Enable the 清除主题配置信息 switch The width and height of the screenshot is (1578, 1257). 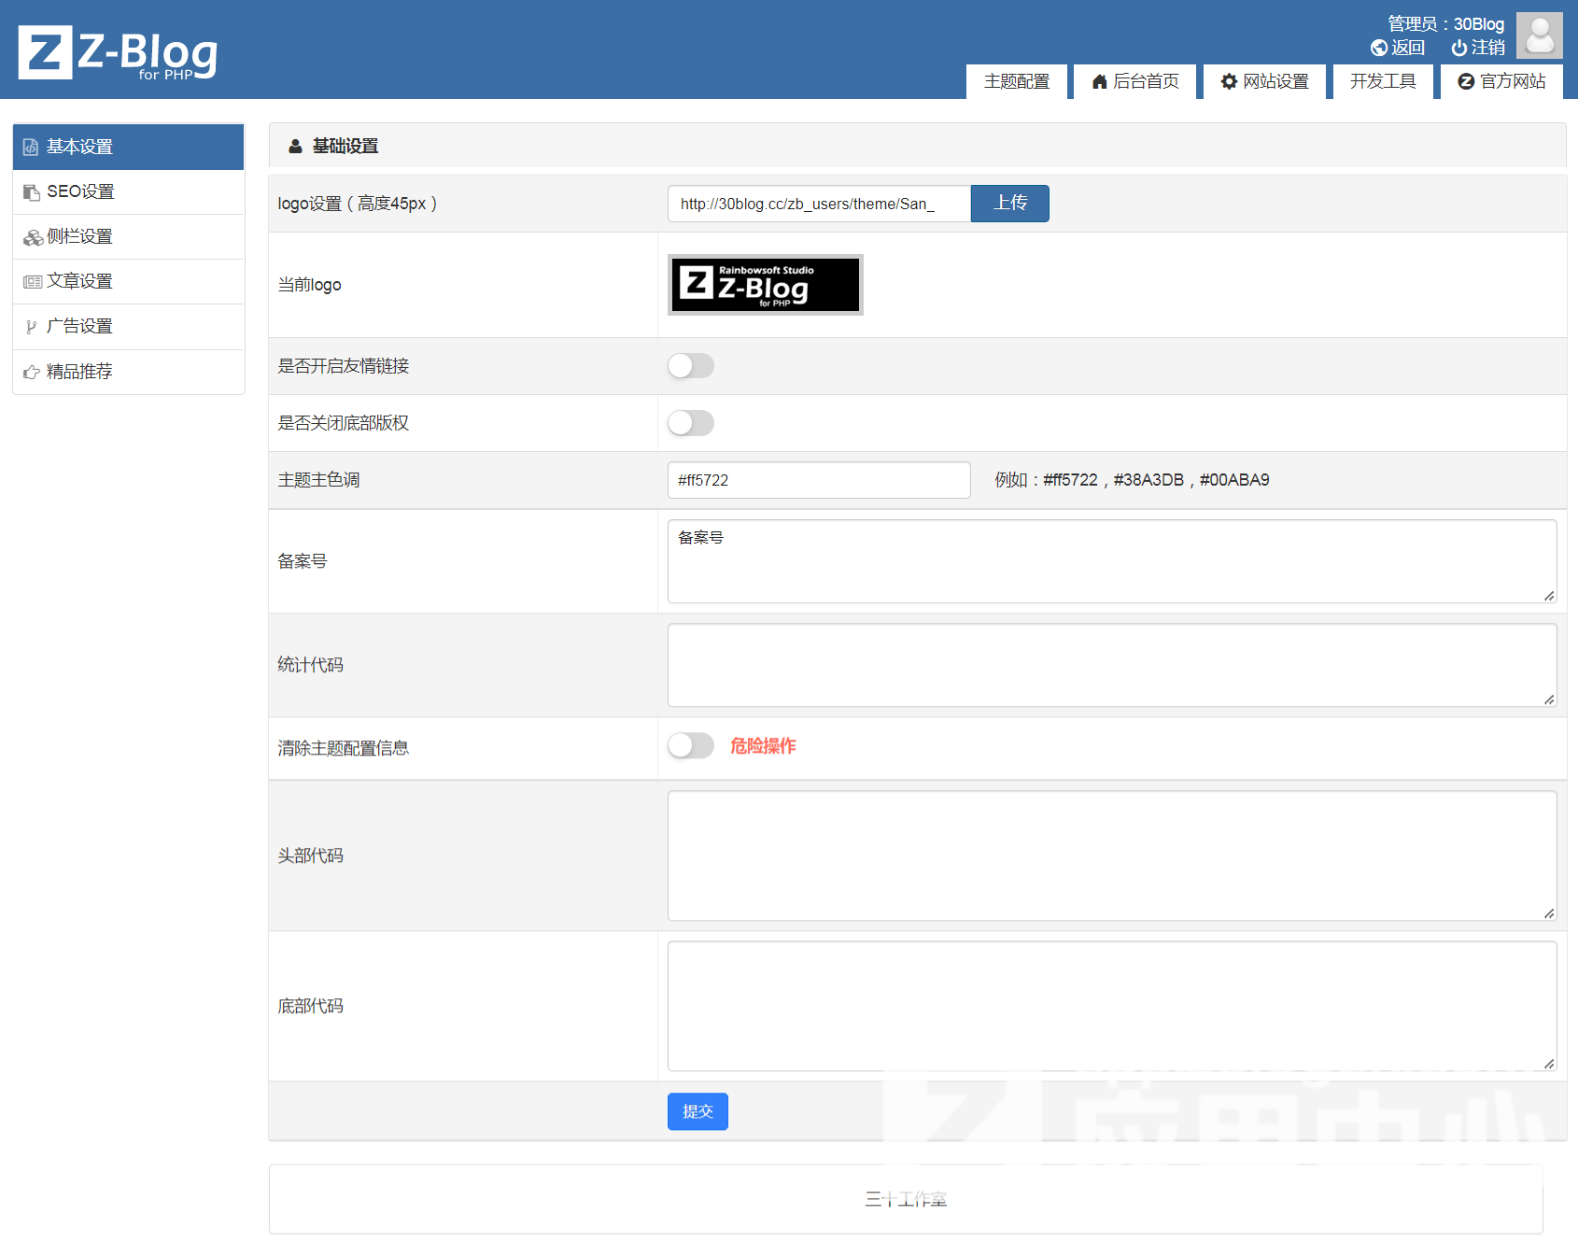pyautogui.click(x=691, y=745)
